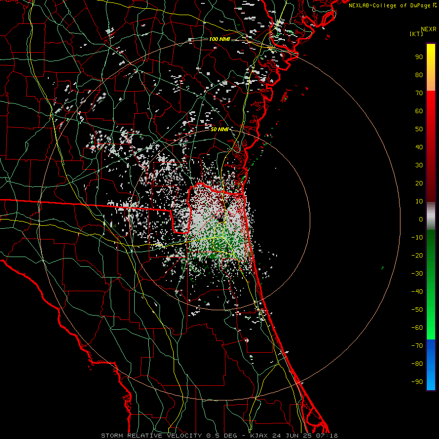The width and height of the screenshot is (439, 439).
Task: Click the -60 value on velocity scale
Action: (x=417, y=328)
